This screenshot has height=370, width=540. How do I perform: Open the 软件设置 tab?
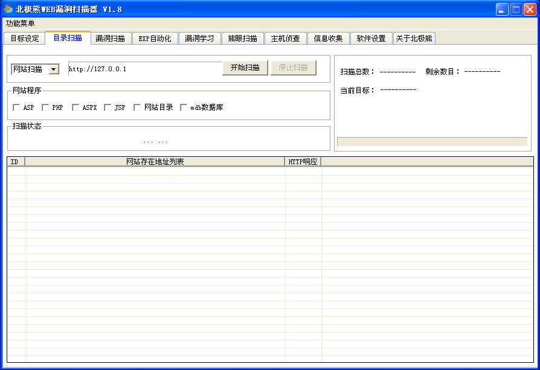click(371, 38)
